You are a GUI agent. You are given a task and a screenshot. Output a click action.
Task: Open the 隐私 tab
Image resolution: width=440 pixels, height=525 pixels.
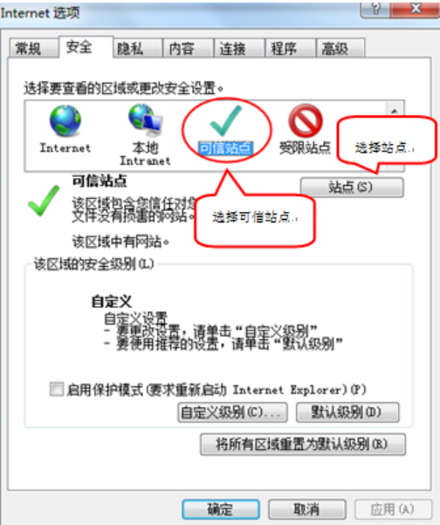(138, 49)
